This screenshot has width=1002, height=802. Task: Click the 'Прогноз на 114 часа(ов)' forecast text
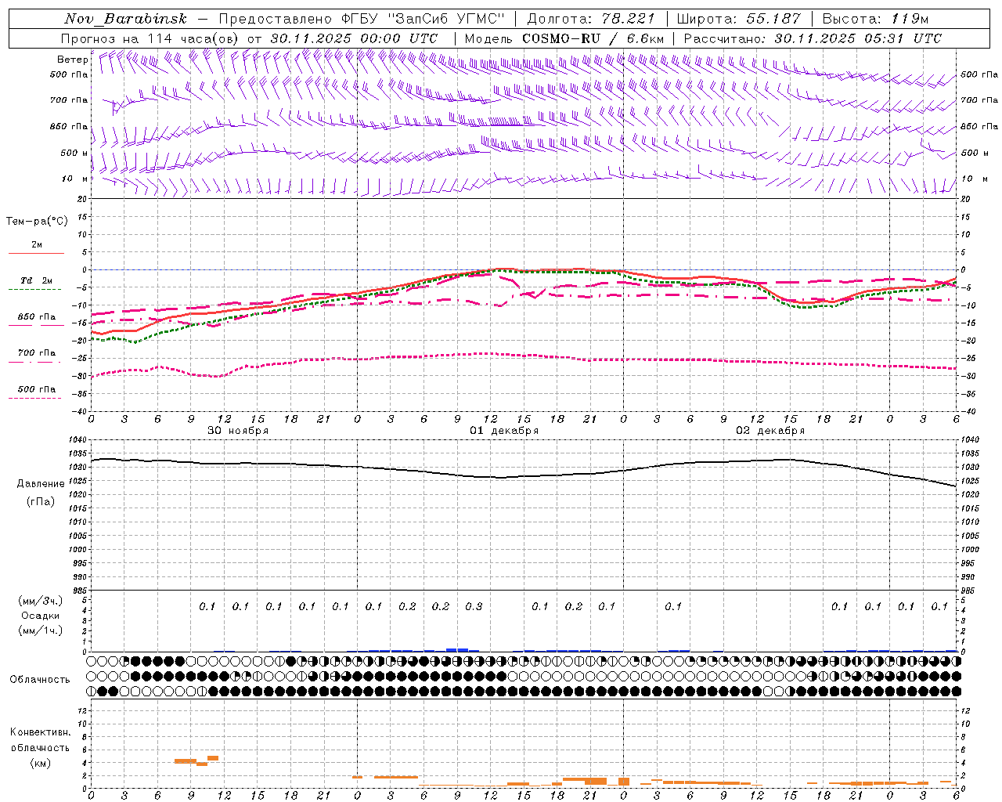click(x=151, y=38)
